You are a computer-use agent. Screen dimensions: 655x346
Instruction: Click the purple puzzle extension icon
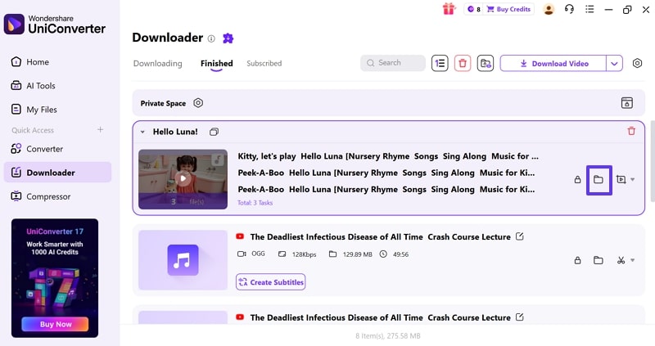[x=228, y=38]
